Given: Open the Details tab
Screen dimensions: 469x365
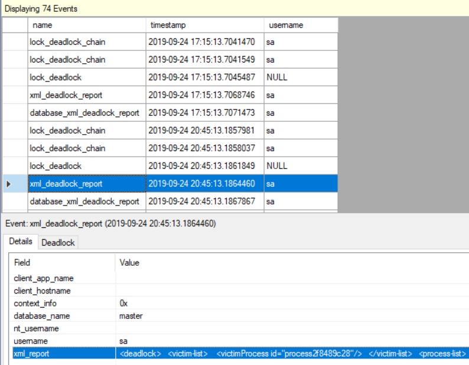Looking at the screenshot, I should point(21,242).
